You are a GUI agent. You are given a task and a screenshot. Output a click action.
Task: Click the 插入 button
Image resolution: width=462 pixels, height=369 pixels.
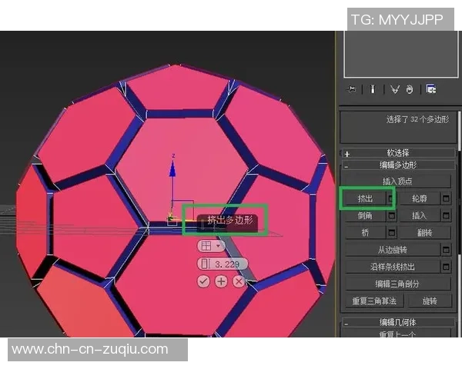pos(420,216)
